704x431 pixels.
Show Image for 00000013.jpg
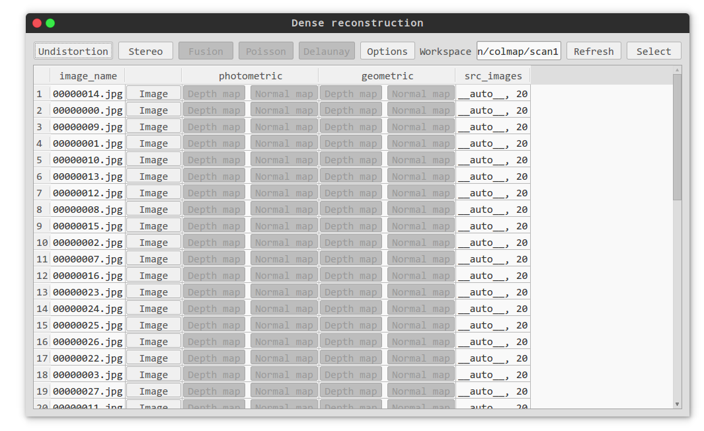(153, 176)
